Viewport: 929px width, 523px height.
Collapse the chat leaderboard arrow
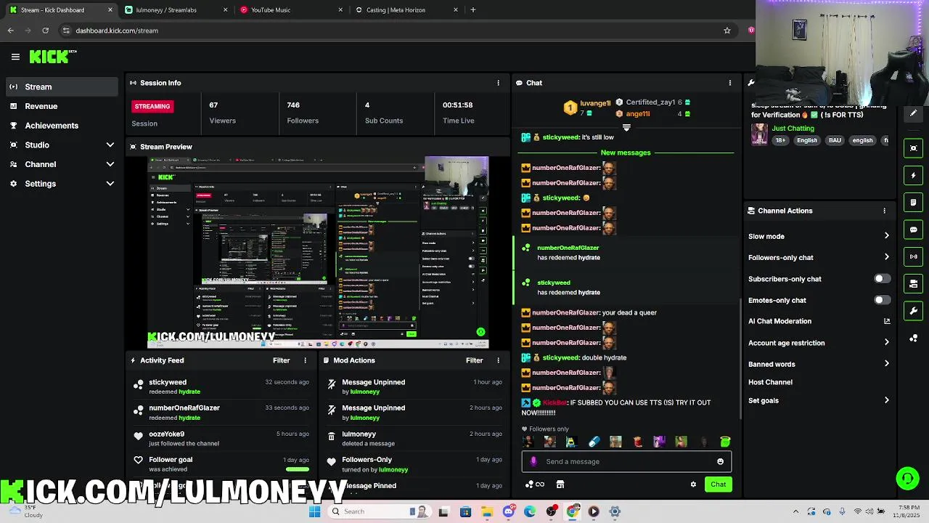pos(626,128)
